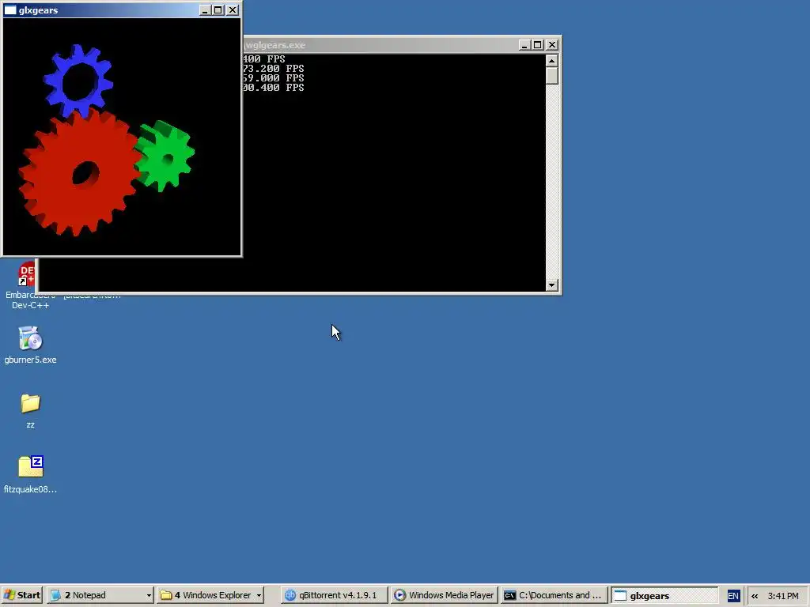Click the 00.400 FPS console line
Viewport: 810px width, 607px height.
tap(273, 87)
